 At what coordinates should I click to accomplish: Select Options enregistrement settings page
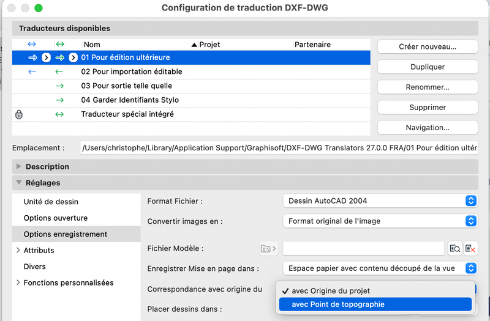[76, 234]
